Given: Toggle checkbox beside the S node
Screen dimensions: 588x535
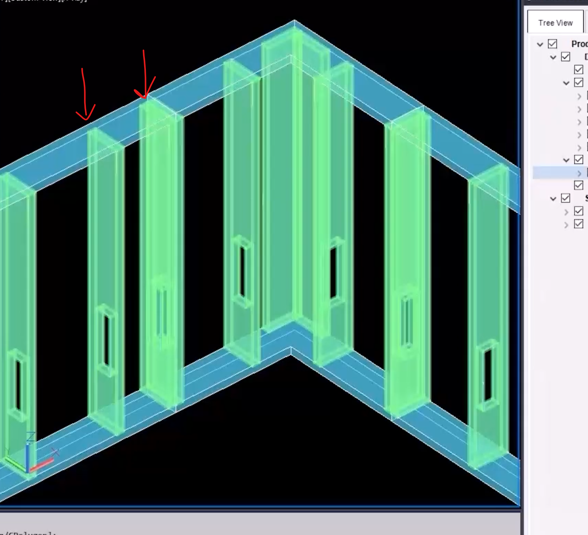Looking at the screenshot, I should 566,198.
